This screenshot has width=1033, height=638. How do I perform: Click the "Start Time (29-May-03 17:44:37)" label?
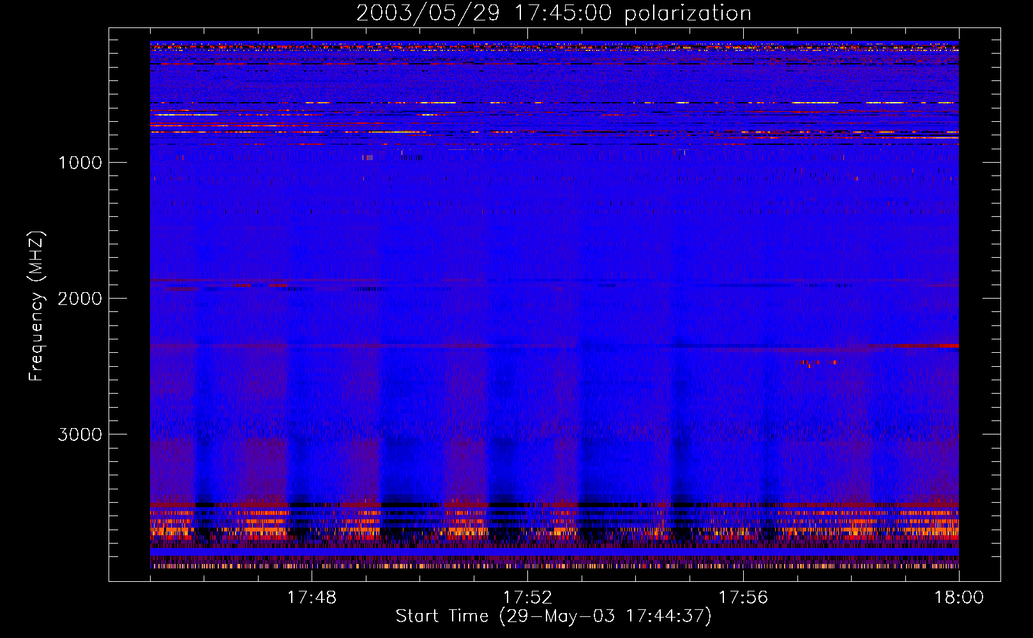pos(554,616)
